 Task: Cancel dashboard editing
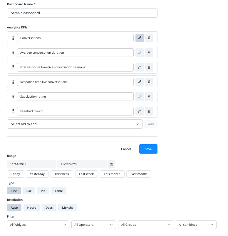pyautogui.click(x=126, y=149)
